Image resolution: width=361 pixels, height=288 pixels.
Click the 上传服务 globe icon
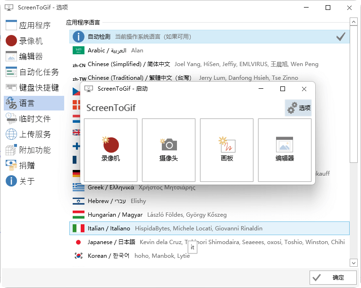[11, 134]
